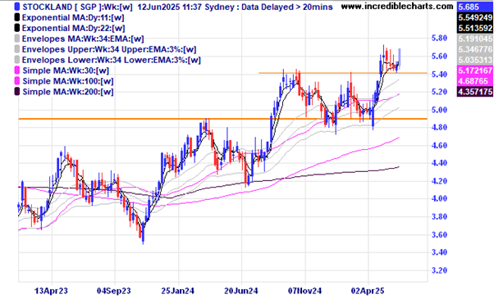Open the www.incrediblecharts.com link
This screenshot has height=299, width=494.
pos(397,6)
